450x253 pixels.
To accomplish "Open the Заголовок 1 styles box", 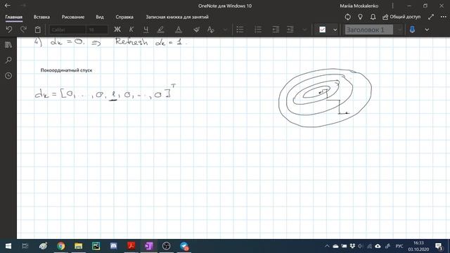I will [369, 30].
